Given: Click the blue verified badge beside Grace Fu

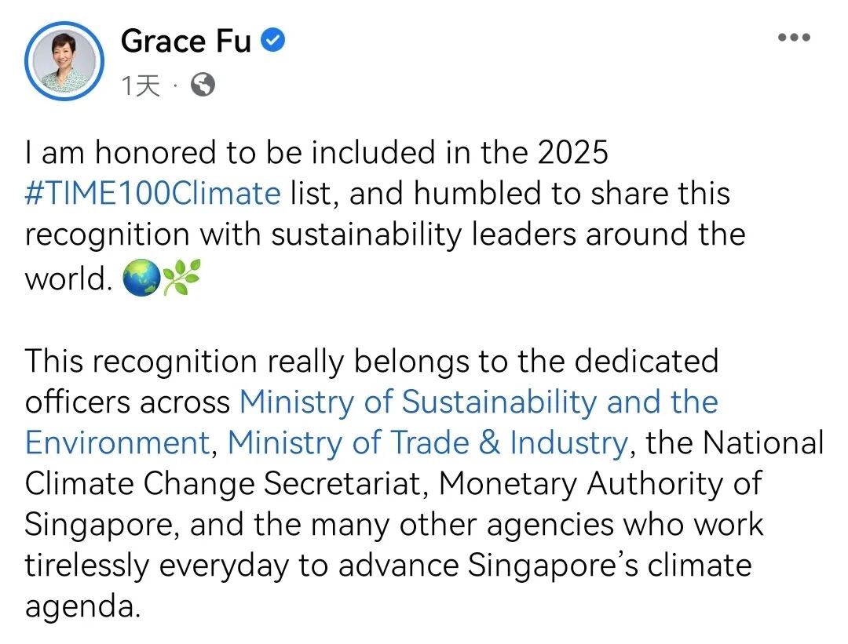Looking at the screenshot, I should pyautogui.click(x=272, y=42).
